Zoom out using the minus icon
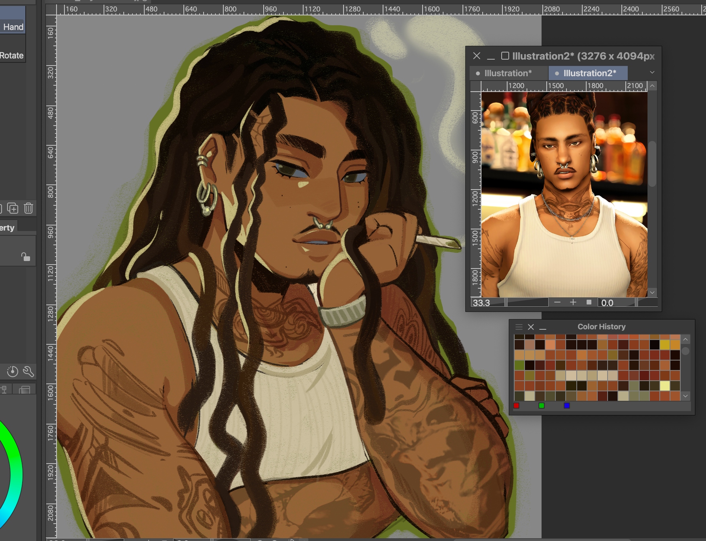This screenshot has width=706, height=541. [x=557, y=302]
